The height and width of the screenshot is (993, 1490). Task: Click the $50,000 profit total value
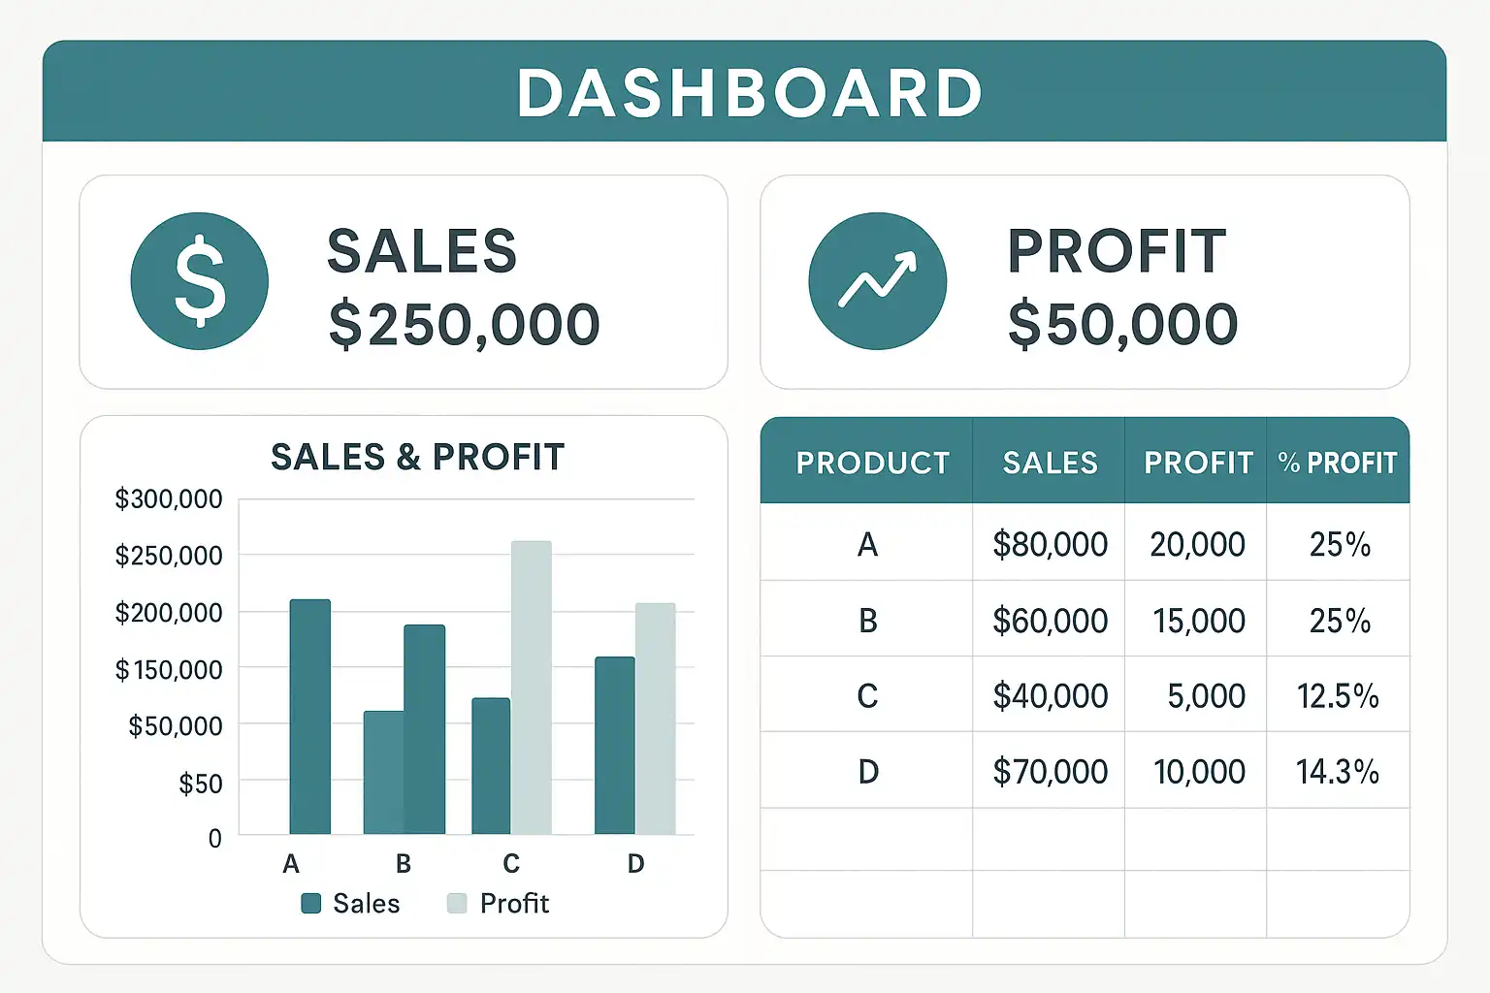1122,324
